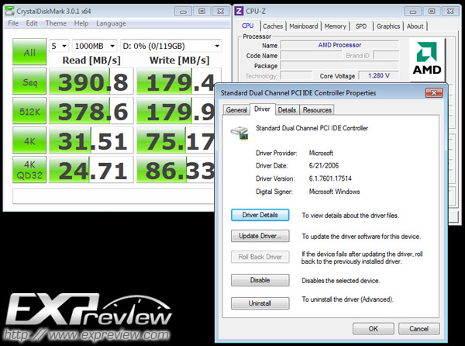Image resolution: width=465 pixels, height=346 pixels.
Task: Run the 4K QD32 benchmark test
Action: (x=29, y=170)
